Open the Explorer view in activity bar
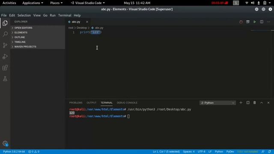Image resolution: width=274 pixels, height=154 pixels. pyautogui.click(x=5, y=23)
